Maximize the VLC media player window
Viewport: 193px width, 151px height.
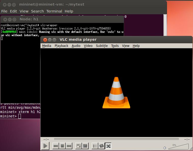pos(54,40)
